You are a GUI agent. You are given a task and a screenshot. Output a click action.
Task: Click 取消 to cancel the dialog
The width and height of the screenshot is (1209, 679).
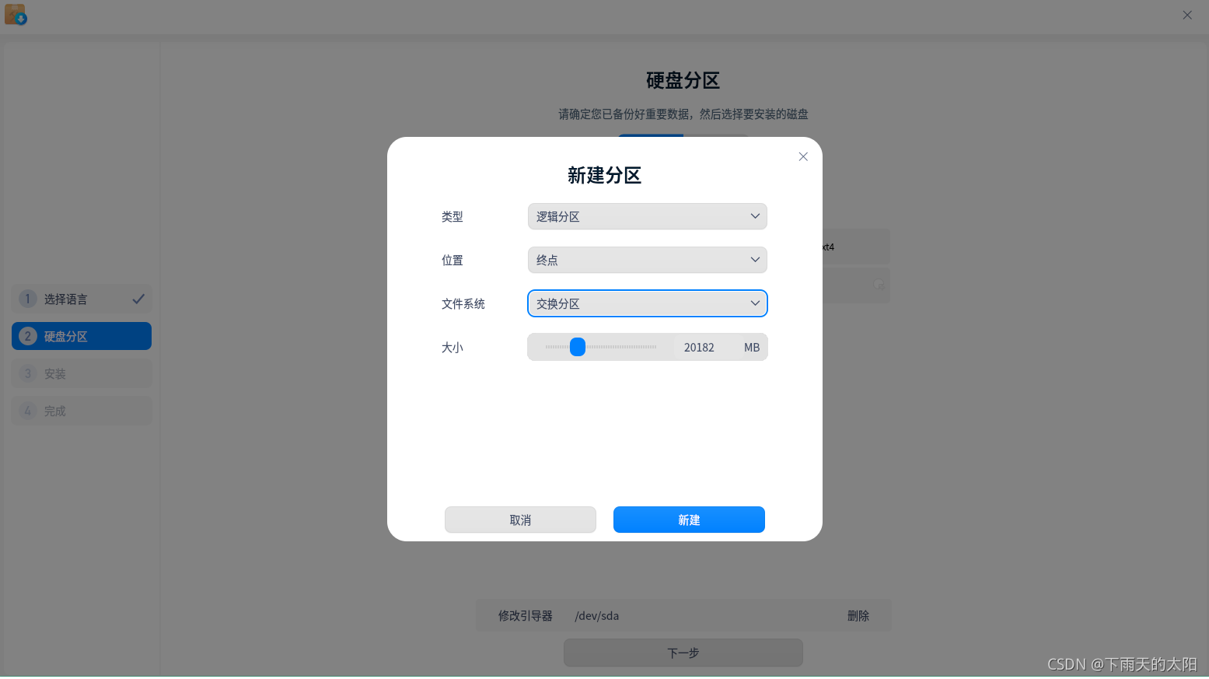click(x=519, y=519)
